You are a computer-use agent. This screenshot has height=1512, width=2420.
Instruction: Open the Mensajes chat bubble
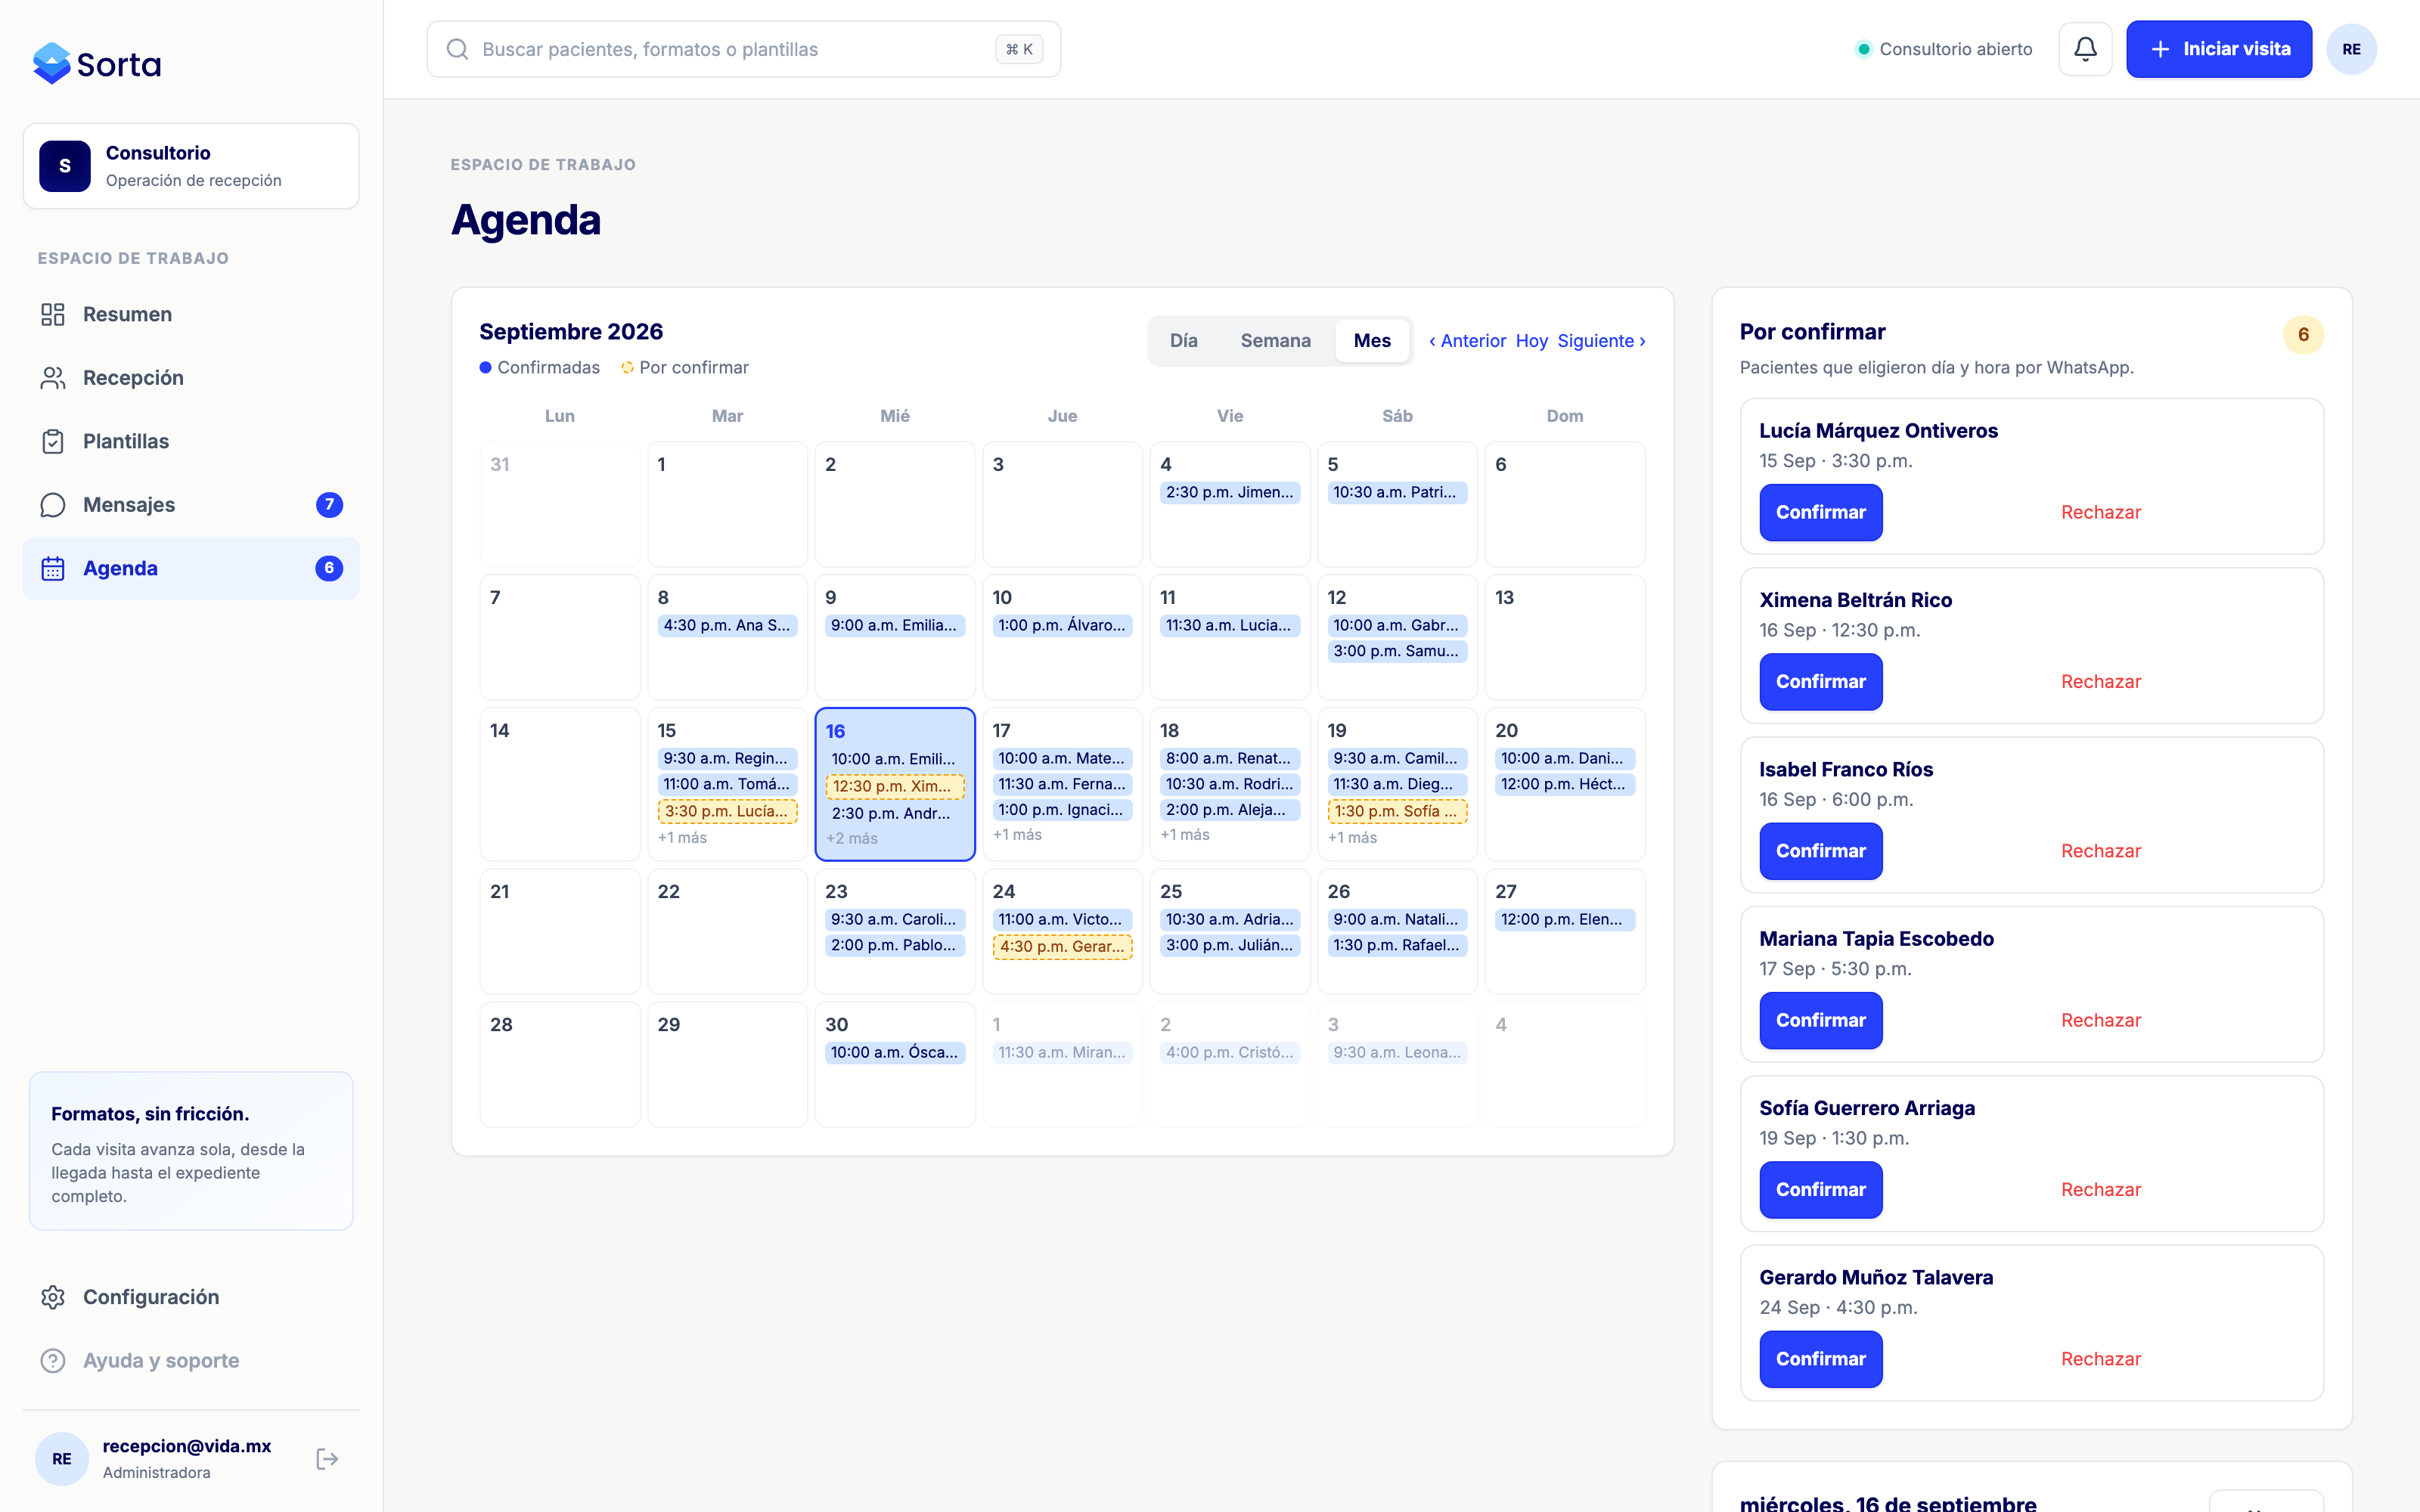point(53,505)
